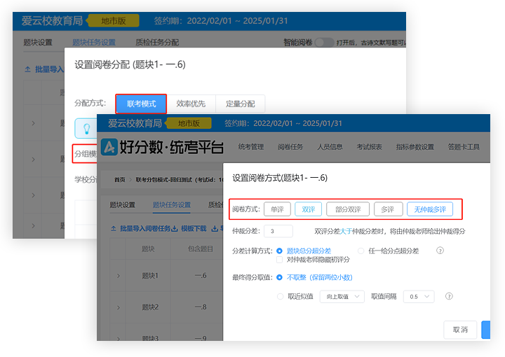
Task: Toggle the 智能阅卷 switch
Action: click(324, 42)
